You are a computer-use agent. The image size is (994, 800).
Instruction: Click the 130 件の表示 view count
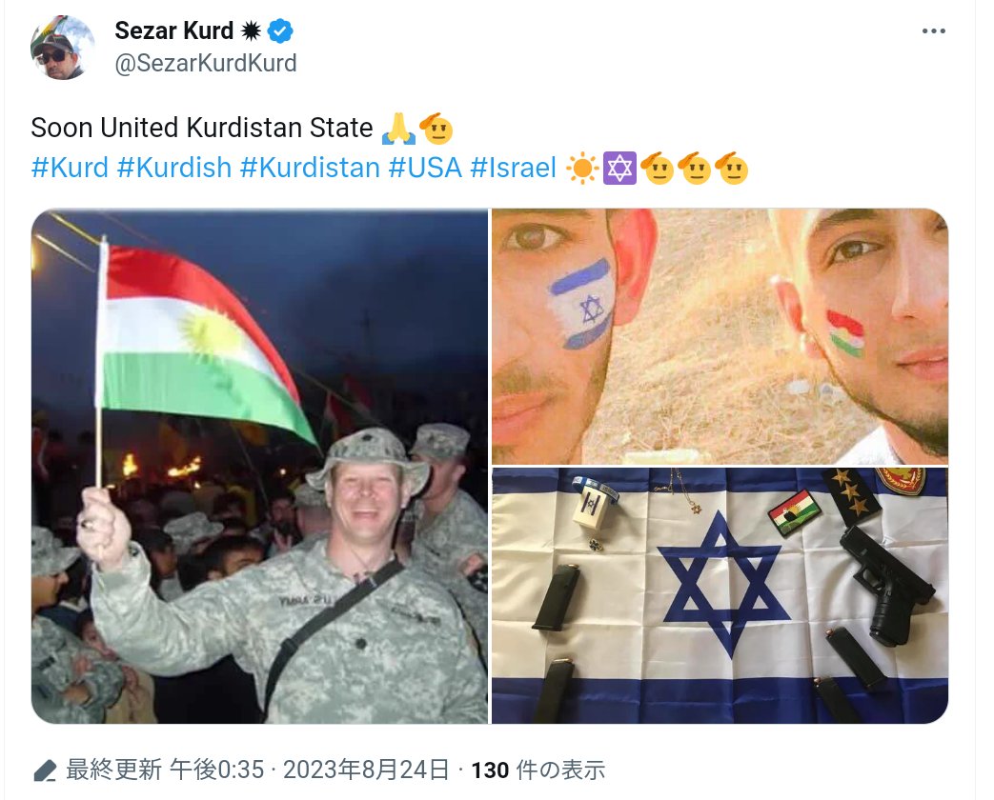(x=538, y=770)
